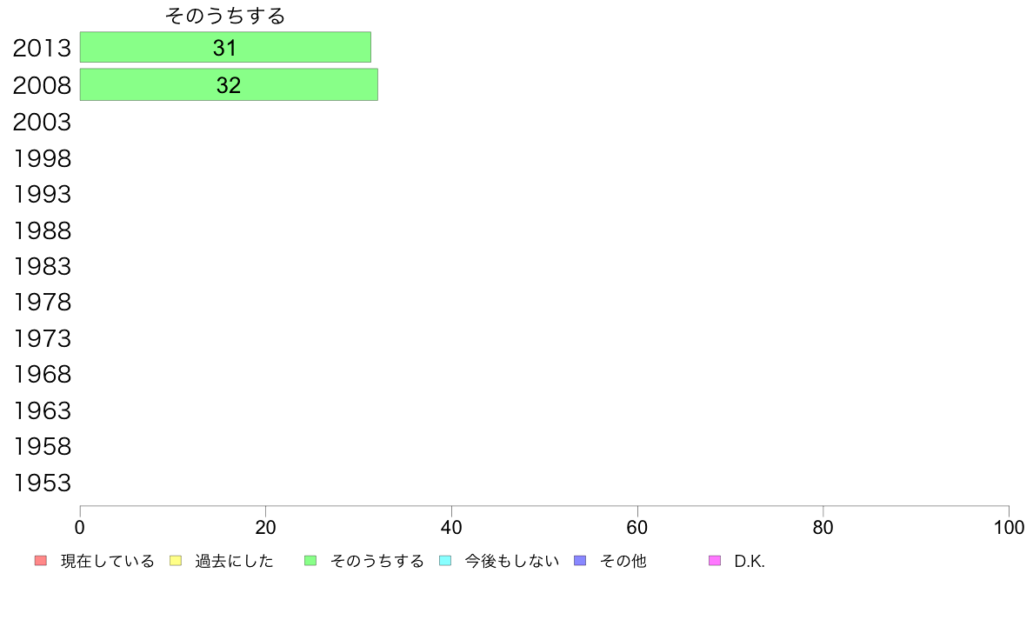Toggle the 今後もしない legend label

pyautogui.click(x=511, y=562)
